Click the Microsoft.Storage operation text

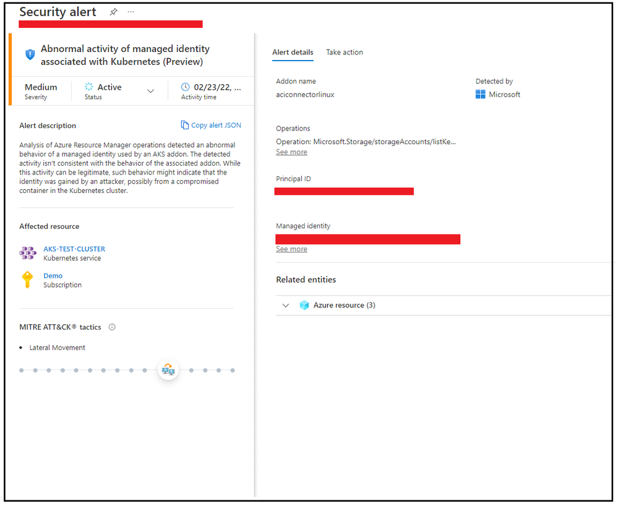pos(366,142)
